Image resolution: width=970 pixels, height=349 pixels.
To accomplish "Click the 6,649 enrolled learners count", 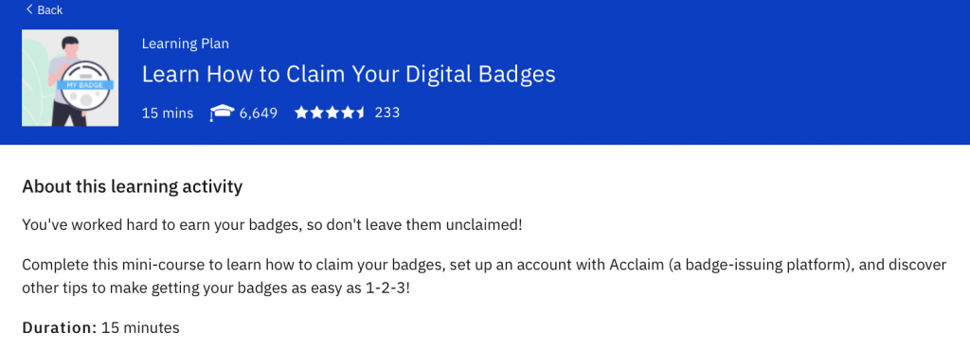I will tap(259, 113).
